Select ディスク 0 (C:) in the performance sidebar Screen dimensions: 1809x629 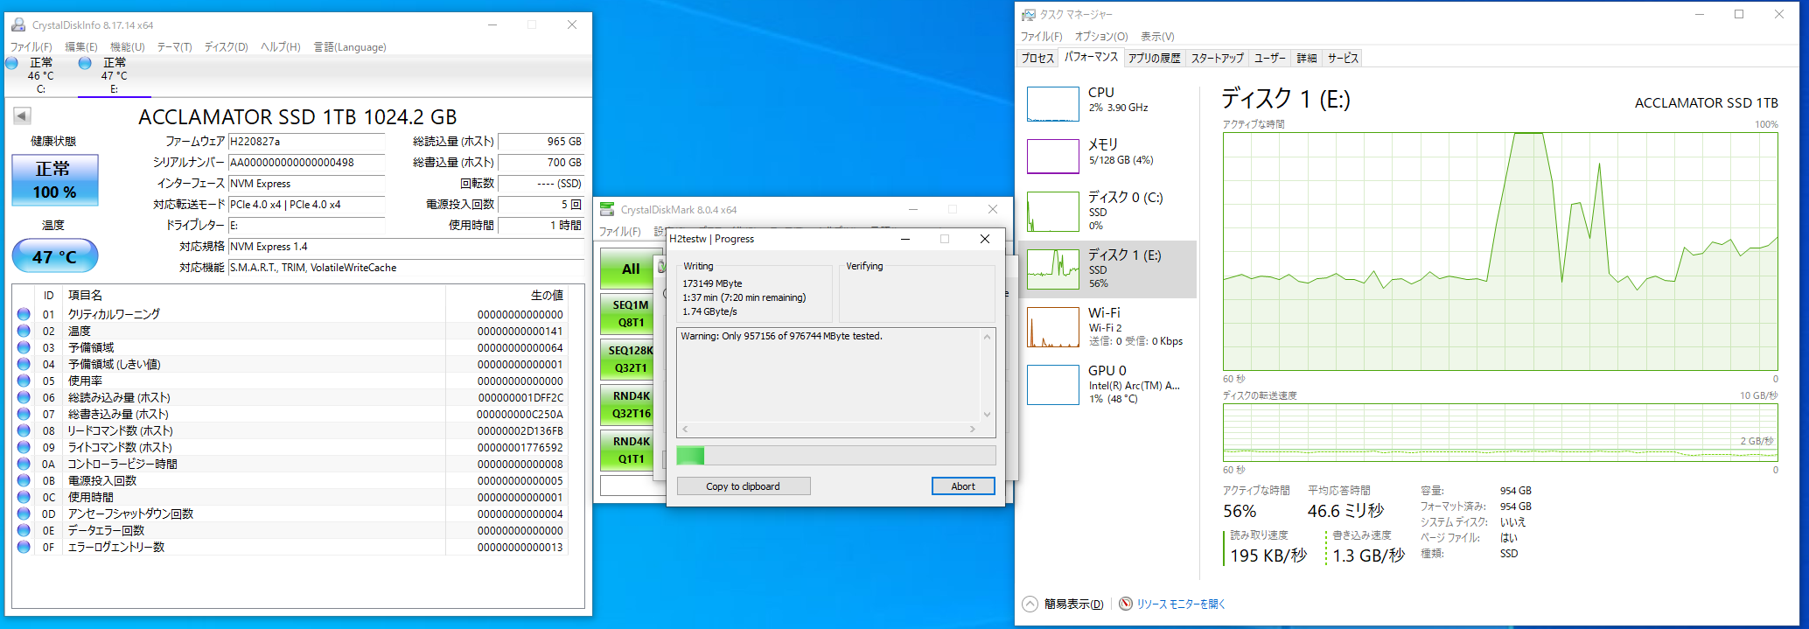click(1108, 211)
